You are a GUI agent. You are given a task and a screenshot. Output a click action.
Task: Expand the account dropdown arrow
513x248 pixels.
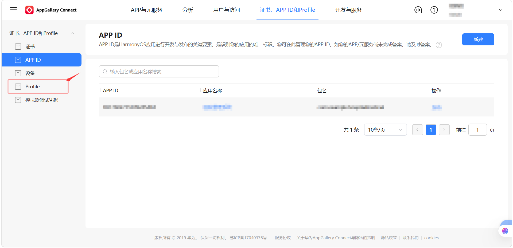(501, 10)
